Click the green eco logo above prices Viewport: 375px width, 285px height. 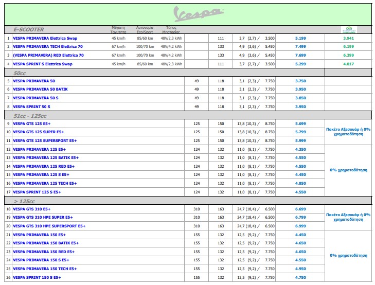[349, 30]
